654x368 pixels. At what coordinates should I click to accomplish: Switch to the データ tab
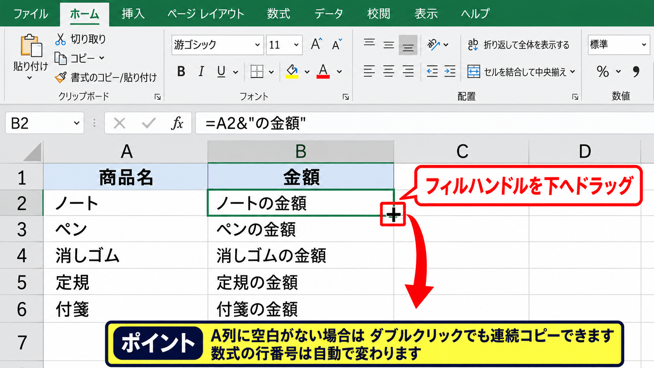coord(329,14)
